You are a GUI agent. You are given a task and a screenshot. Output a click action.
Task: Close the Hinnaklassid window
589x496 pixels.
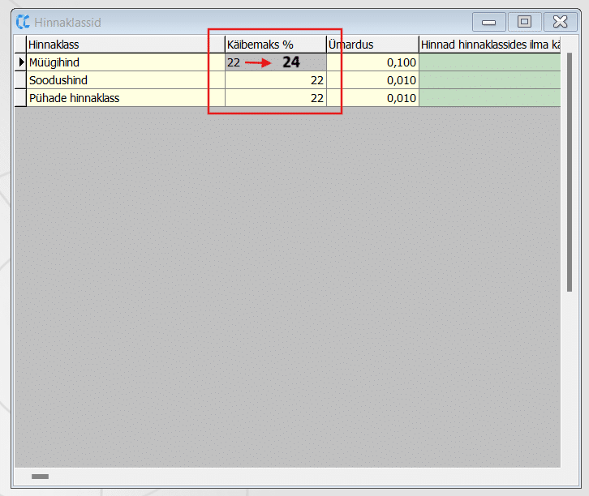tap(560, 22)
